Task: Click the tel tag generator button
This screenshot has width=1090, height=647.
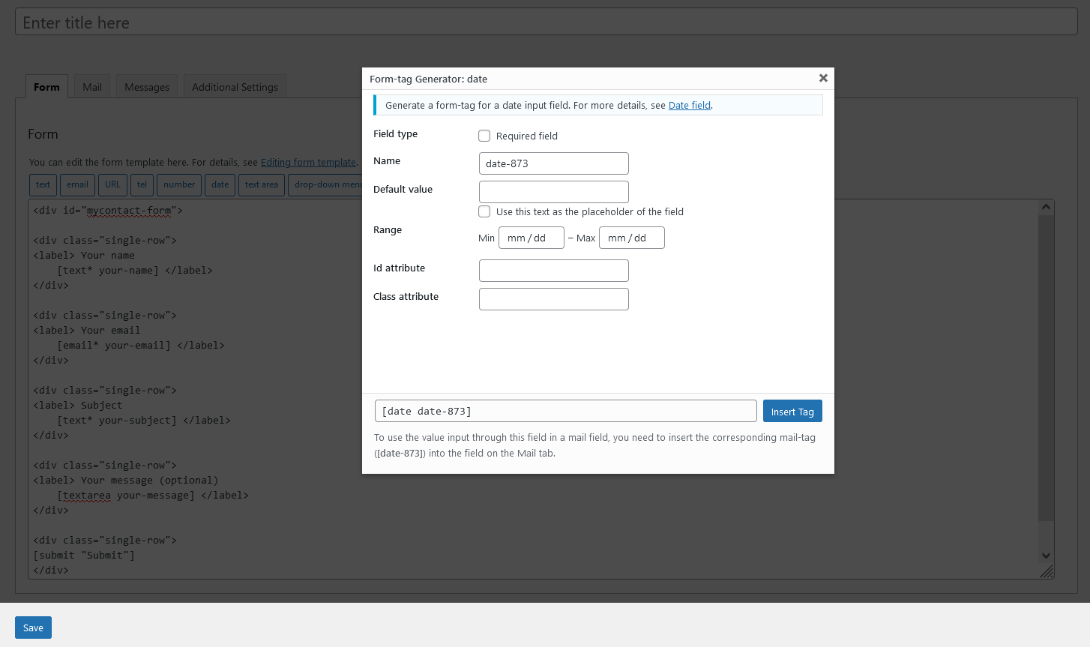Action: [x=142, y=184]
